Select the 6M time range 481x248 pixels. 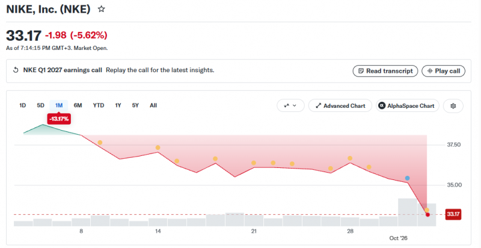click(x=78, y=105)
